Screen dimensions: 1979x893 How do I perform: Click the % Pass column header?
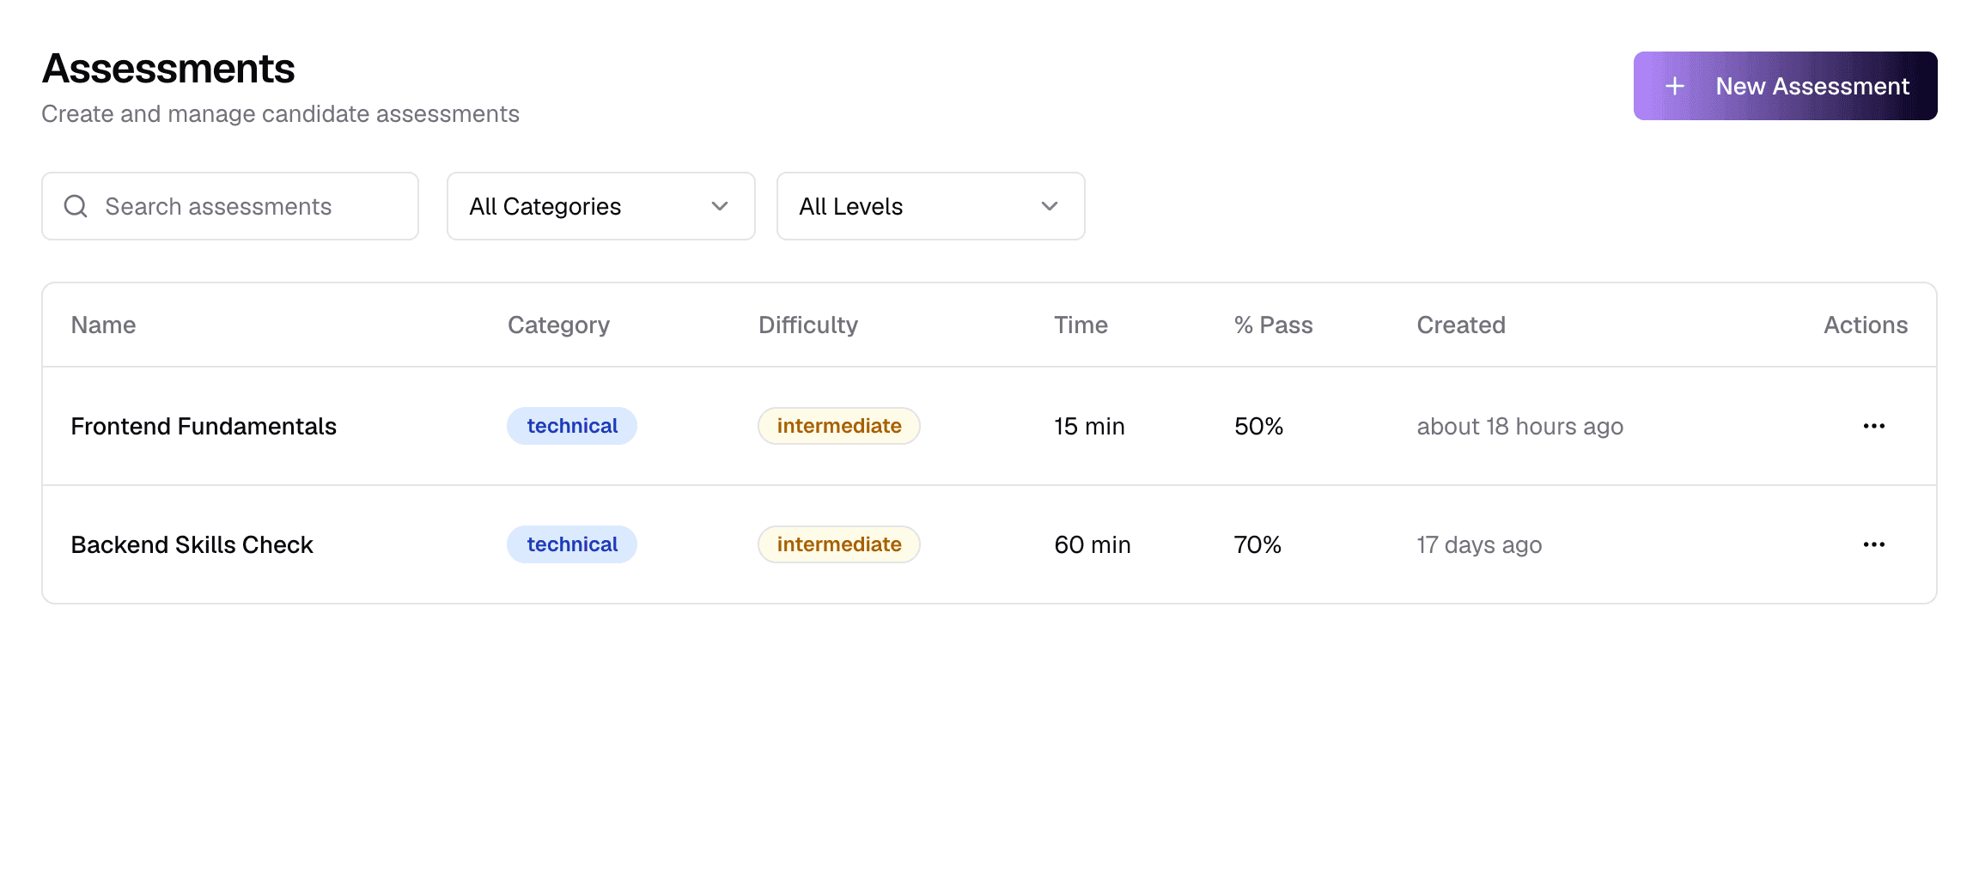pyautogui.click(x=1273, y=325)
